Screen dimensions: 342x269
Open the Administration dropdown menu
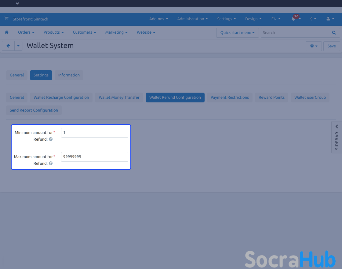(x=192, y=19)
